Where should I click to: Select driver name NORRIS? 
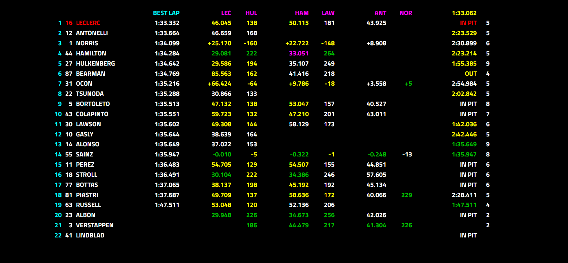click(x=87, y=43)
